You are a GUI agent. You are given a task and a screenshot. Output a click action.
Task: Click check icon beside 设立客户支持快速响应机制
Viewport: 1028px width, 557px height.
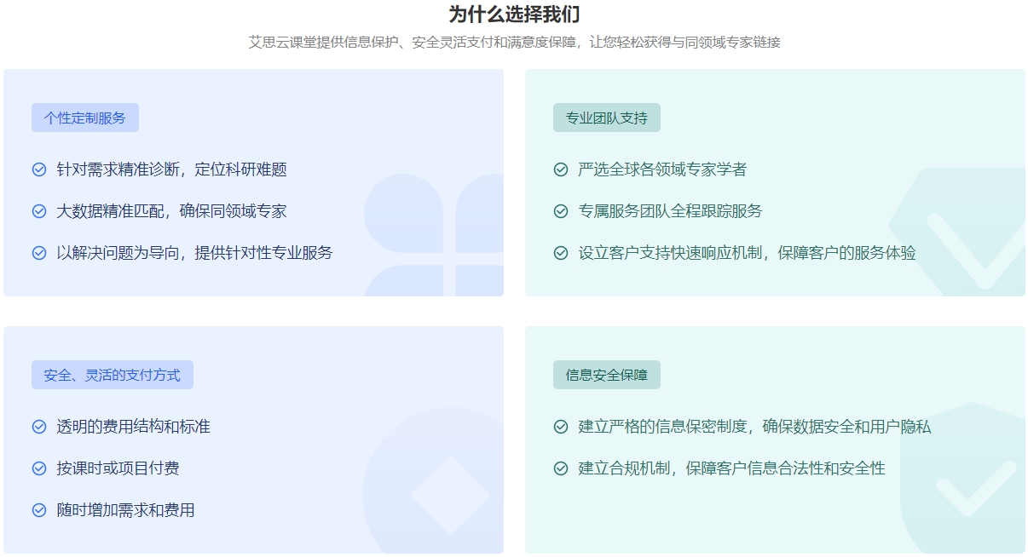561,253
